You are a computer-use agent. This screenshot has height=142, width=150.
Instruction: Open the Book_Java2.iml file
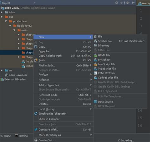click(18, 75)
